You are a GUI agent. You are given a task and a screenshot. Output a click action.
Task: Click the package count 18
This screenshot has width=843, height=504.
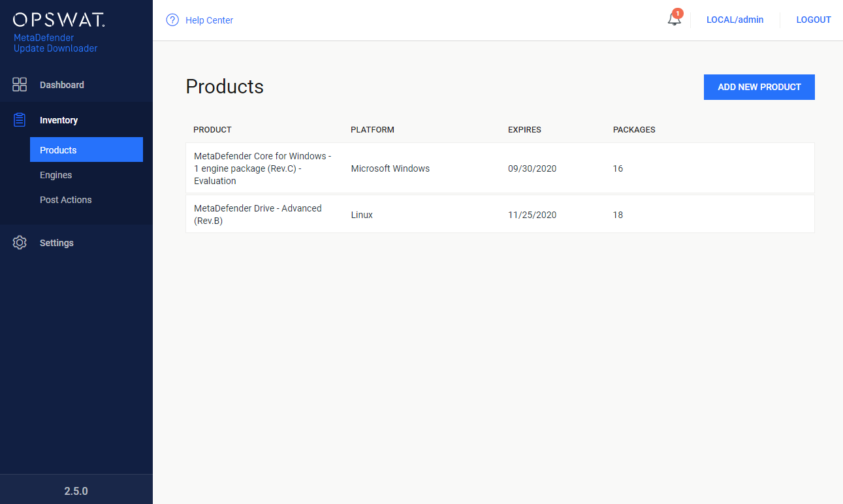tap(618, 215)
